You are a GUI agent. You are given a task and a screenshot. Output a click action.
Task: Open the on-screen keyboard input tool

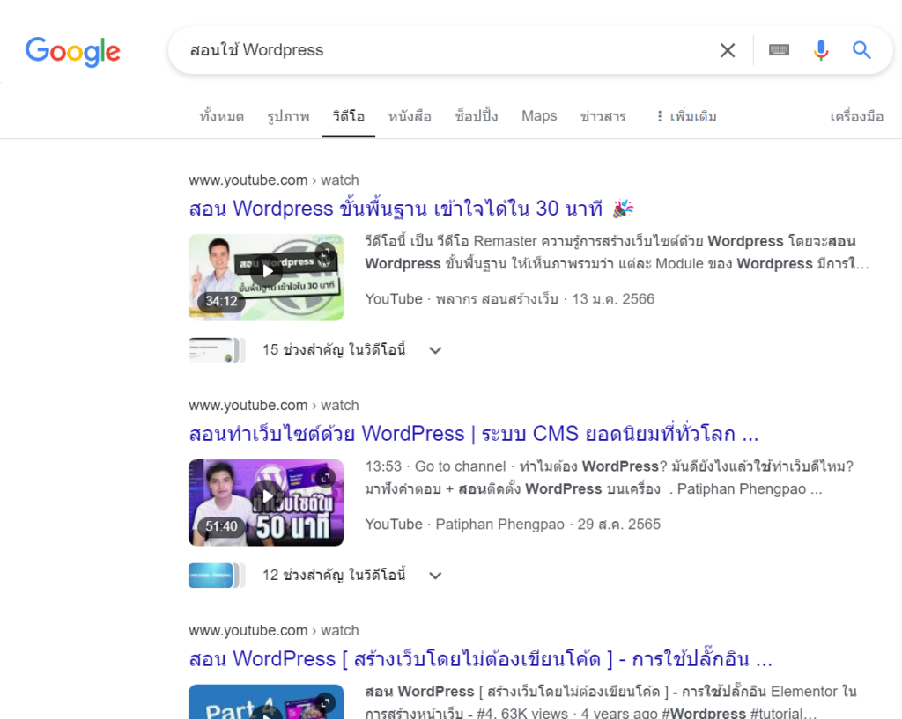click(779, 51)
